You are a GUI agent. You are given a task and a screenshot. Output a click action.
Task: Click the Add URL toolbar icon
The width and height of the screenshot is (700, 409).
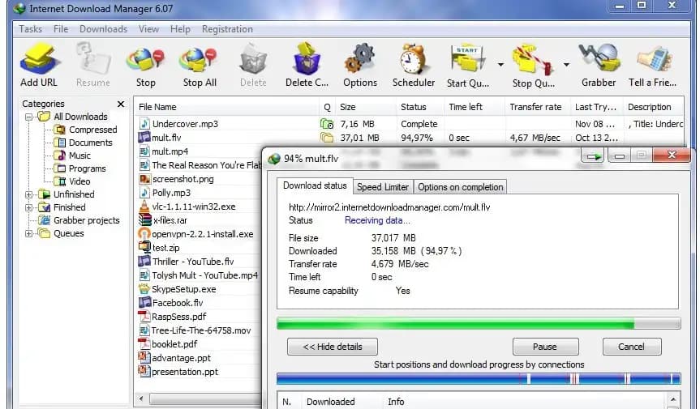point(38,62)
